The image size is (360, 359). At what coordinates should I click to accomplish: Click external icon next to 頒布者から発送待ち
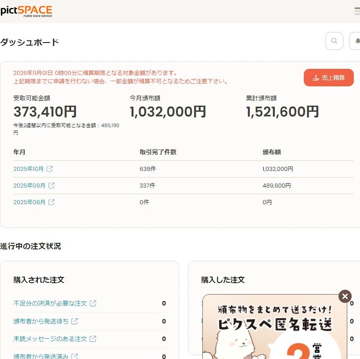coord(75,321)
